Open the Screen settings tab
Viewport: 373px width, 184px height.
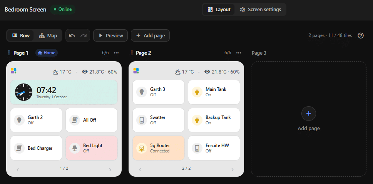[x=261, y=10]
